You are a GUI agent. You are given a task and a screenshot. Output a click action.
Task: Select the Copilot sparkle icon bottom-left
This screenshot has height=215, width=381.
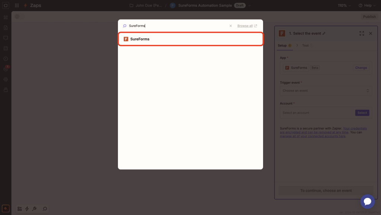(x=6, y=209)
